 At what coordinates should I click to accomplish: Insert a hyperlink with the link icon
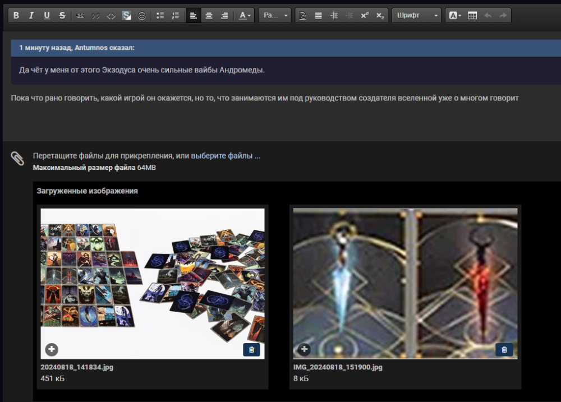coord(80,16)
